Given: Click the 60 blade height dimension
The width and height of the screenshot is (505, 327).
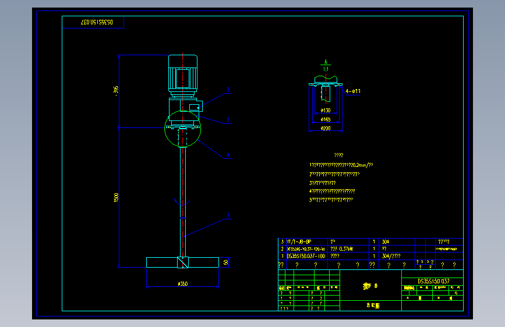Looking at the screenshot, I should [x=226, y=262].
